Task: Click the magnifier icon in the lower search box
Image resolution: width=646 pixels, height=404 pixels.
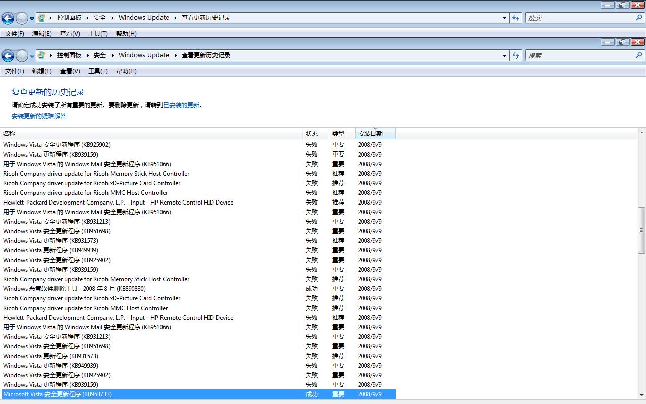Action: (639, 55)
